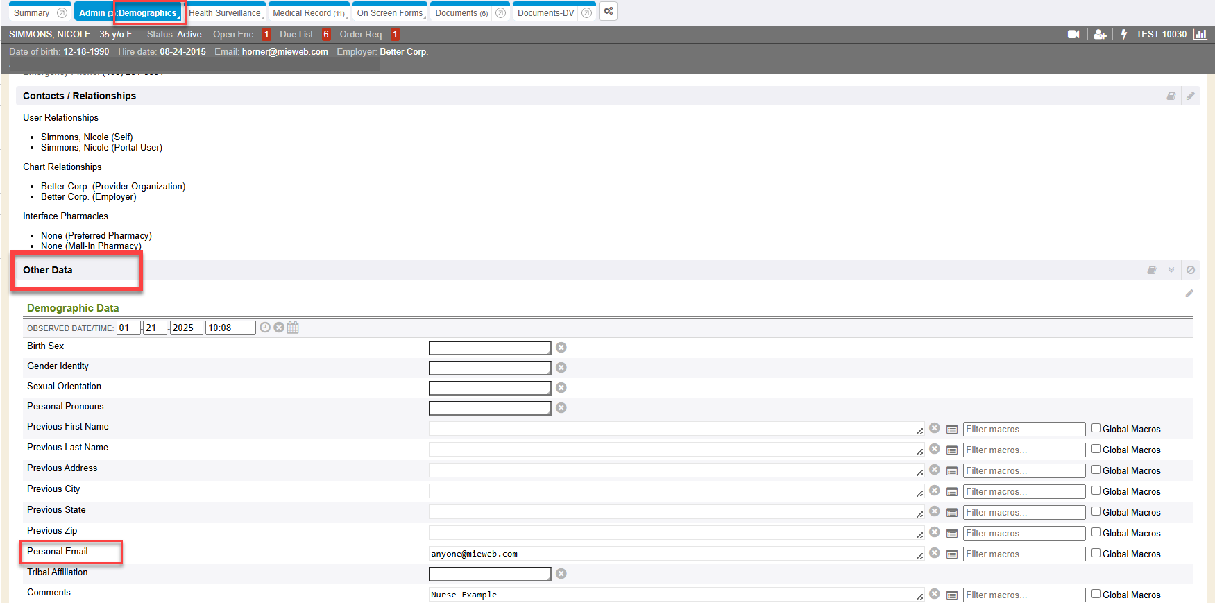Collapse Other Data section with double chevron
The width and height of the screenshot is (1215, 603).
click(1171, 270)
